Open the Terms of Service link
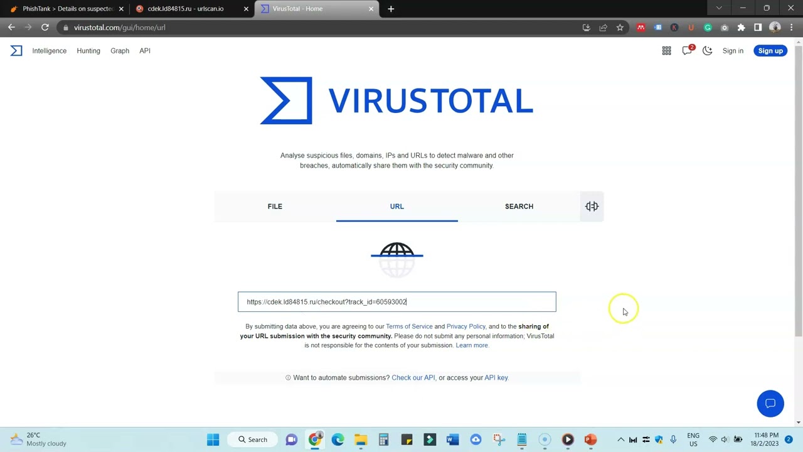Screen dimensions: 803x452 [409, 326]
